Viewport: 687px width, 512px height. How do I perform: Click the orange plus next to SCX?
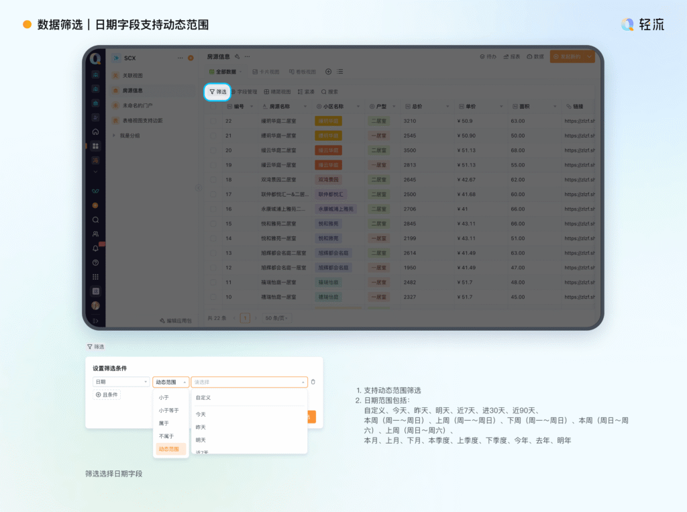coord(191,58)
